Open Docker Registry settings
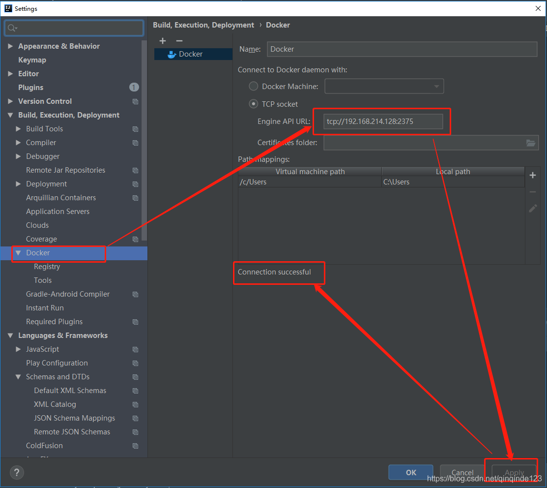 [x=47, y=267]
